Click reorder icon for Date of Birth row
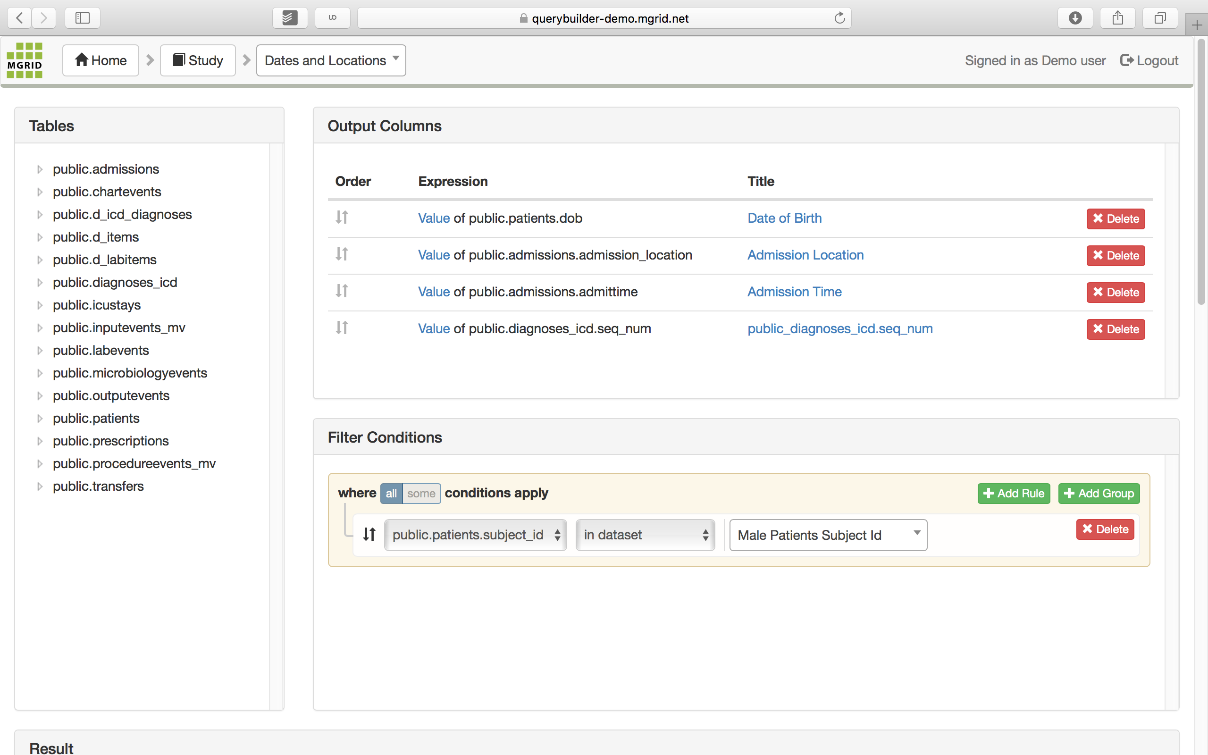 342,217
